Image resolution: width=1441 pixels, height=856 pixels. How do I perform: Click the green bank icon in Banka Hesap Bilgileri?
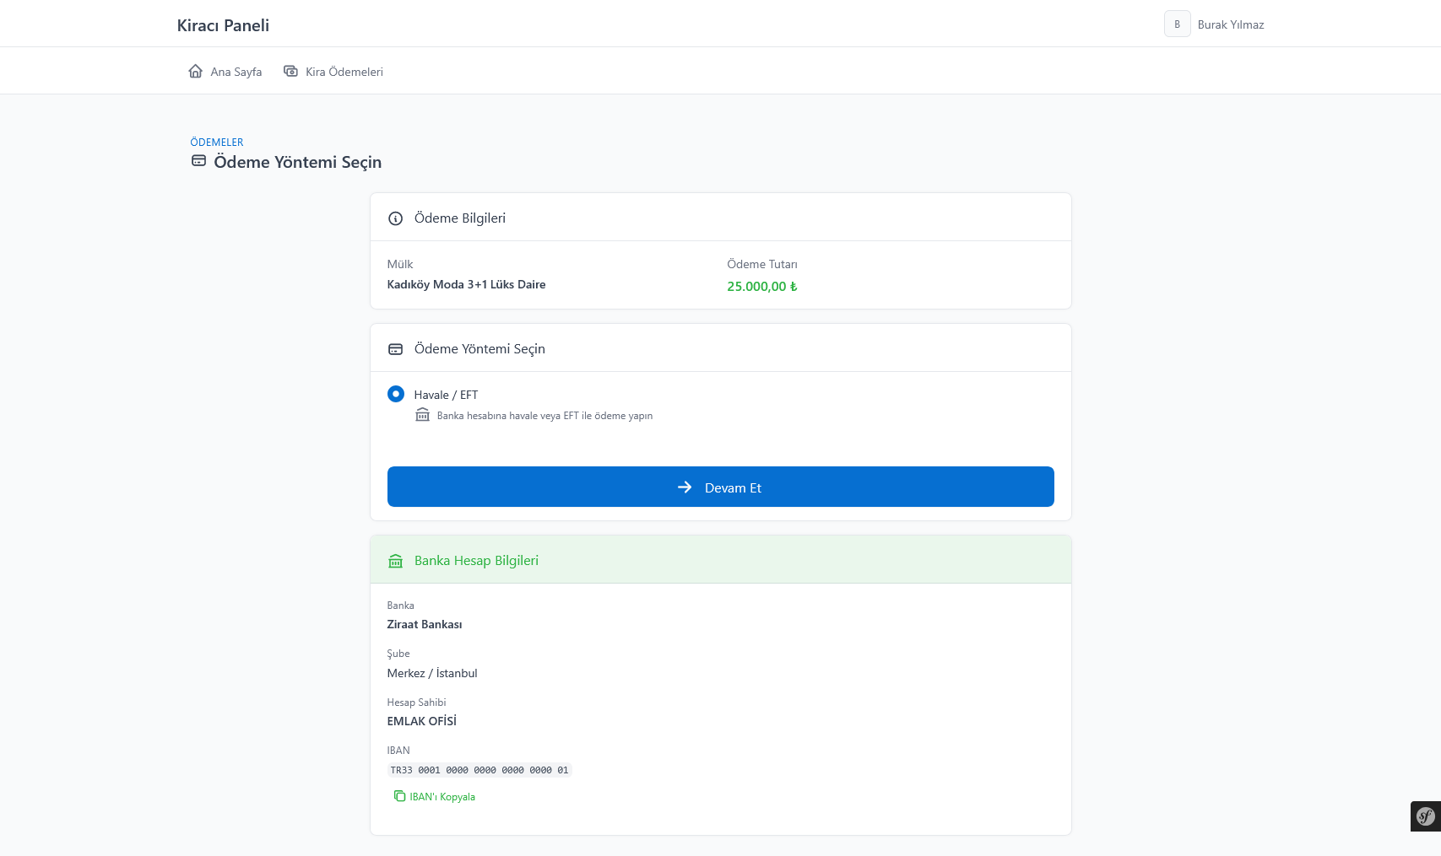395,561
